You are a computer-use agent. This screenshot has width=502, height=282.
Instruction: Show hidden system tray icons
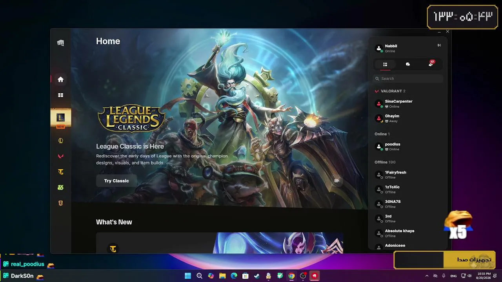(x=427, y=276)
